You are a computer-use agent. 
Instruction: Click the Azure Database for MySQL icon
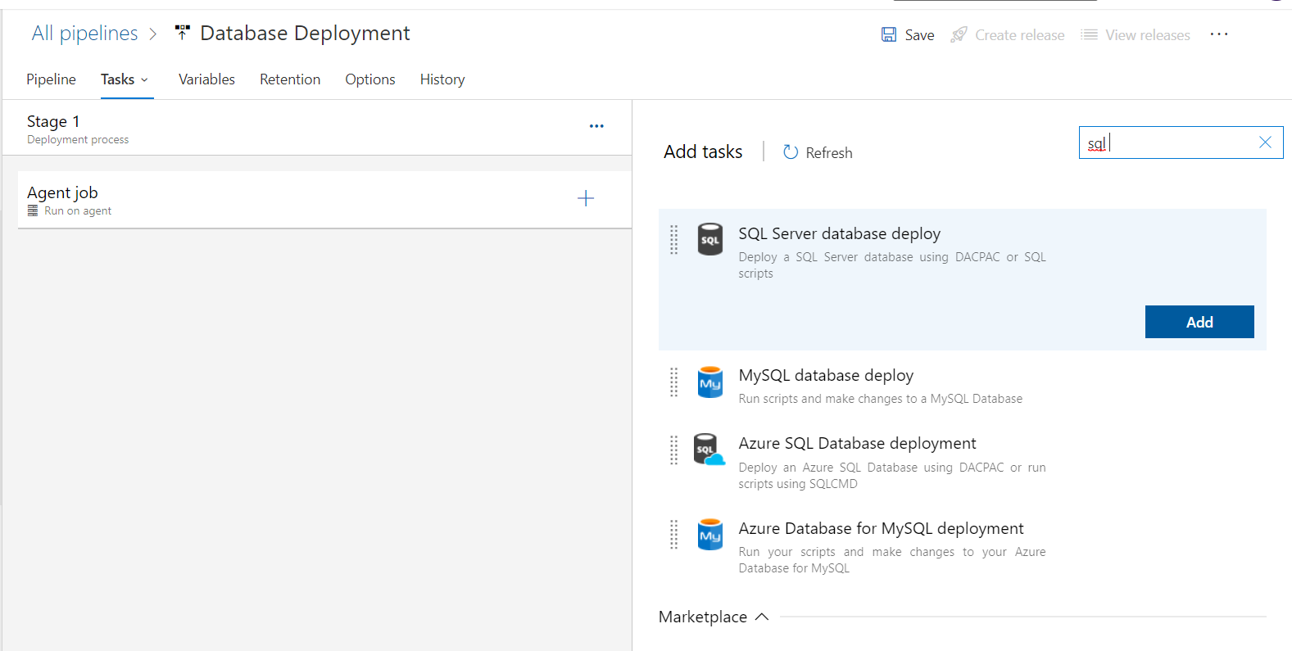[709, 535]
